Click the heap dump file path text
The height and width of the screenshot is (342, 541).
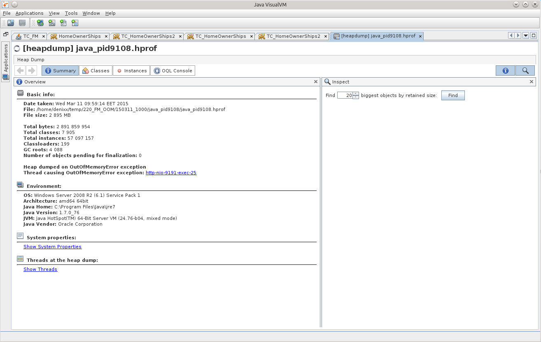tap(131, 109)
